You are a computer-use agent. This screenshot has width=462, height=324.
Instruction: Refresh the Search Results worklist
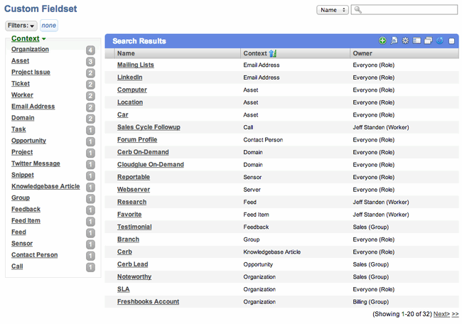(439, 40)
